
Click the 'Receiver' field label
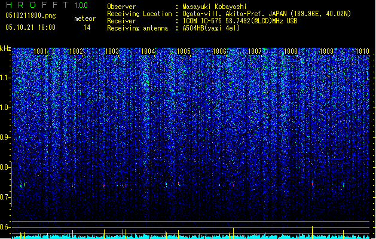pyautogui.click(x=121, y=21)
